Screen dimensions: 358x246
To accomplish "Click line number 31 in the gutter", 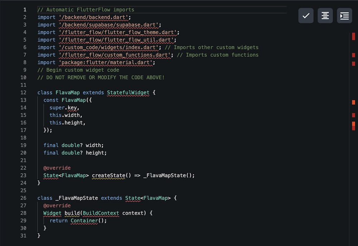I will [x=23, y=236].
